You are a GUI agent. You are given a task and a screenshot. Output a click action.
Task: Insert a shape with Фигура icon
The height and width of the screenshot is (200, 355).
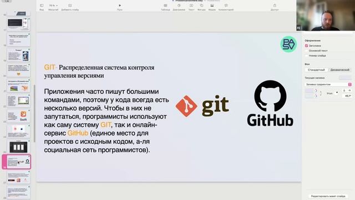(201, 6)
